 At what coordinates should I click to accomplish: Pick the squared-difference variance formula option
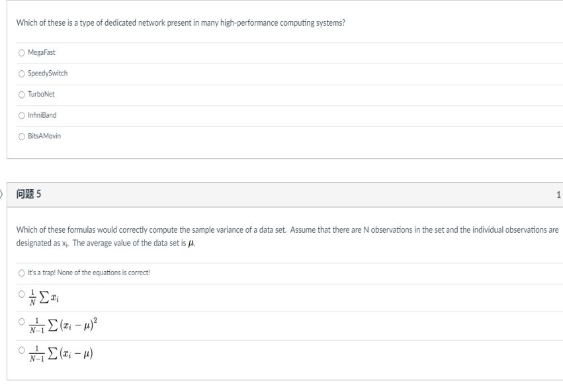[23, 324]
